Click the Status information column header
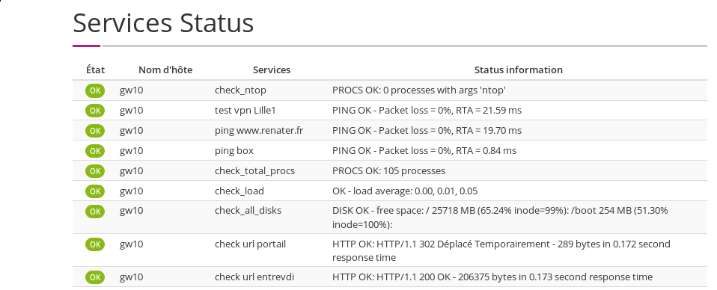The image size is (717, 290). click(518, 70)
